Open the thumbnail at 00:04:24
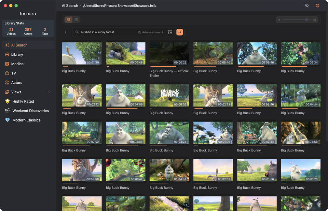Viewport: 328px width, 211px height. coord(169,133)
